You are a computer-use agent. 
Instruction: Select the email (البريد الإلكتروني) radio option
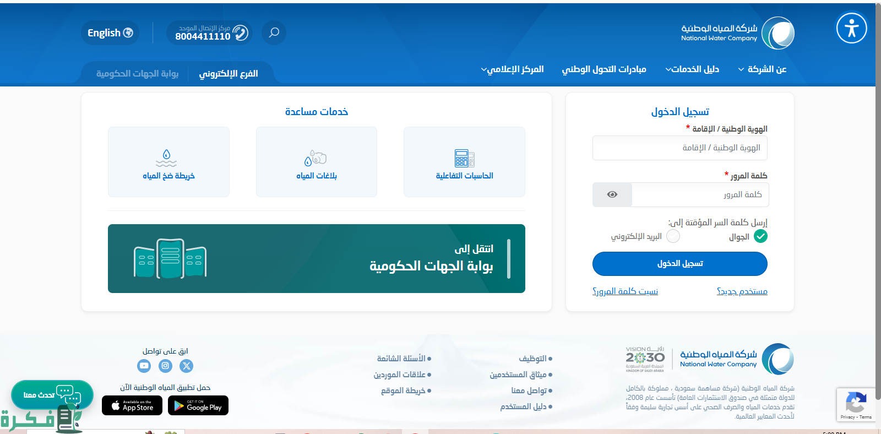pos(673,236)
